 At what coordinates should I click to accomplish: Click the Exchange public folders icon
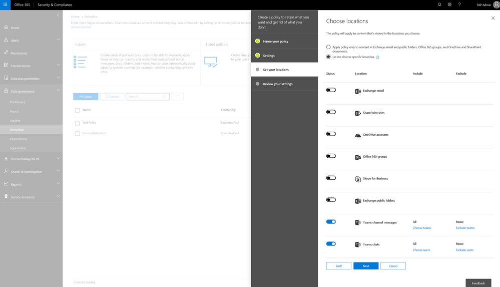(x=358, y=201)
